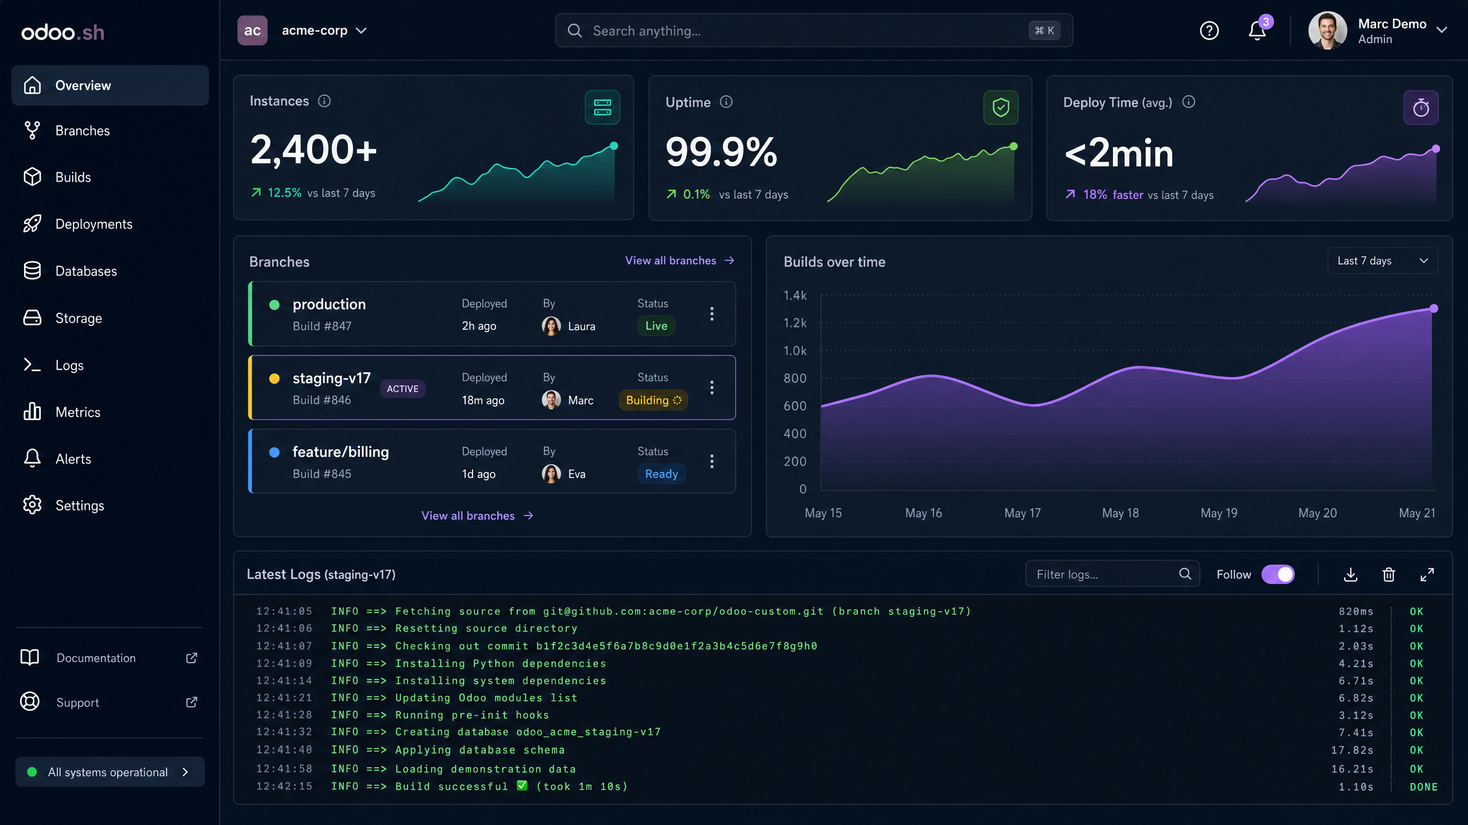1468x825 pixels.
Task: Click the Build successful log line
Action: 846,787
